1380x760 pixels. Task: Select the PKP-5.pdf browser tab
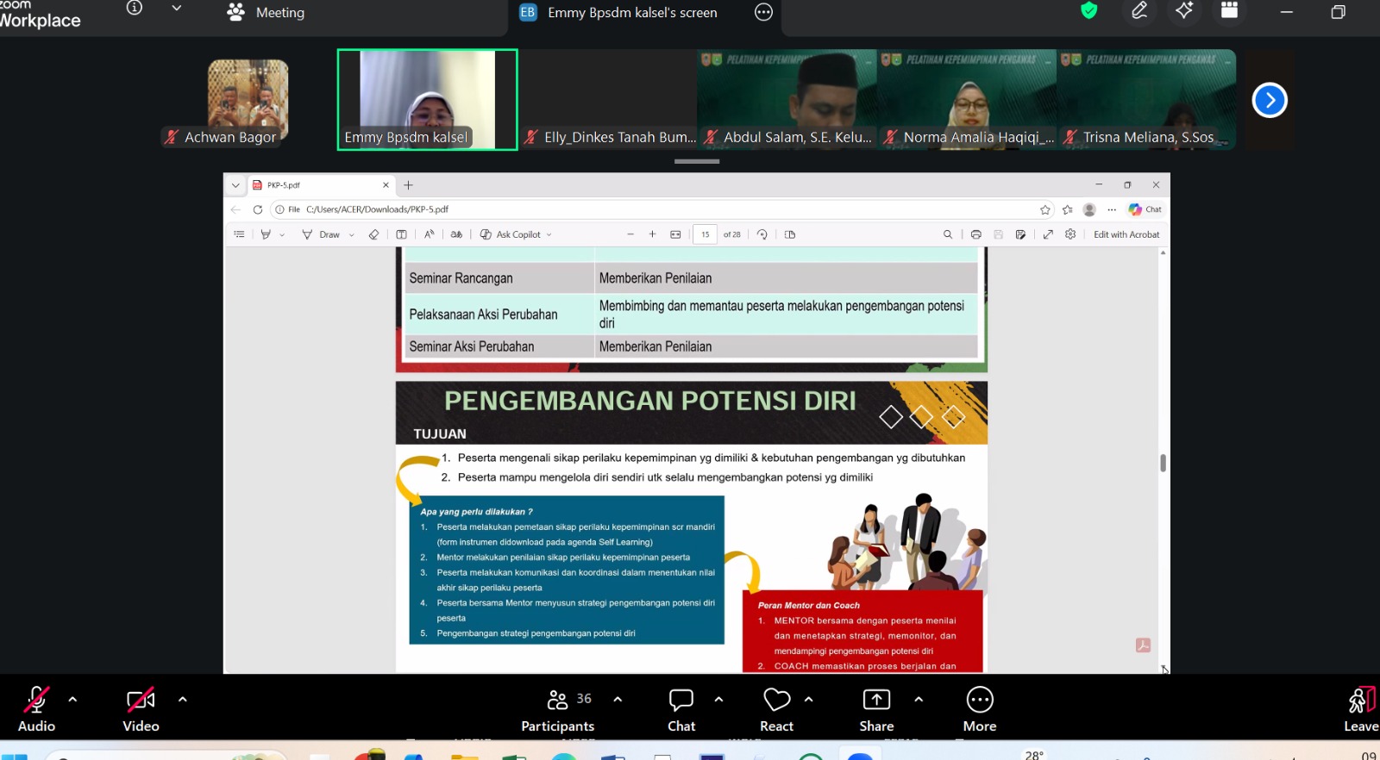[319, 185]
